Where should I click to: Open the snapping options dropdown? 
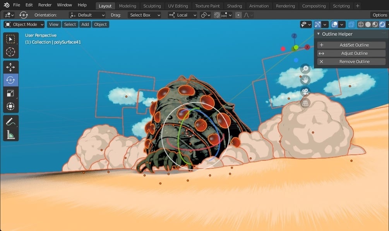(227, 15)
